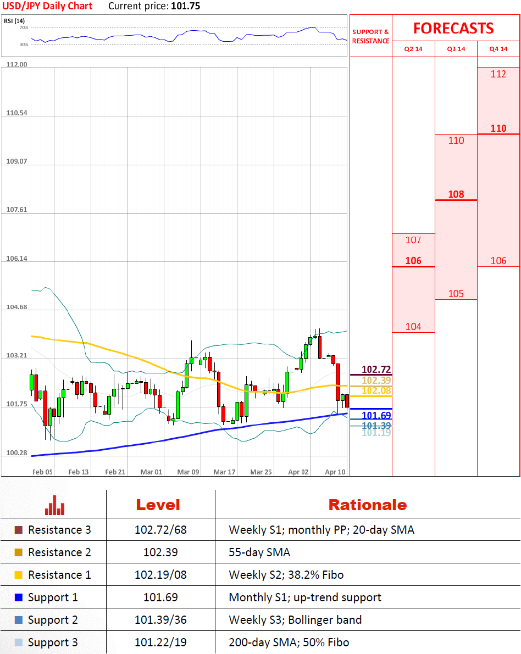Click rationale 'Monthly S1; up-trend support'

point(305,597)
